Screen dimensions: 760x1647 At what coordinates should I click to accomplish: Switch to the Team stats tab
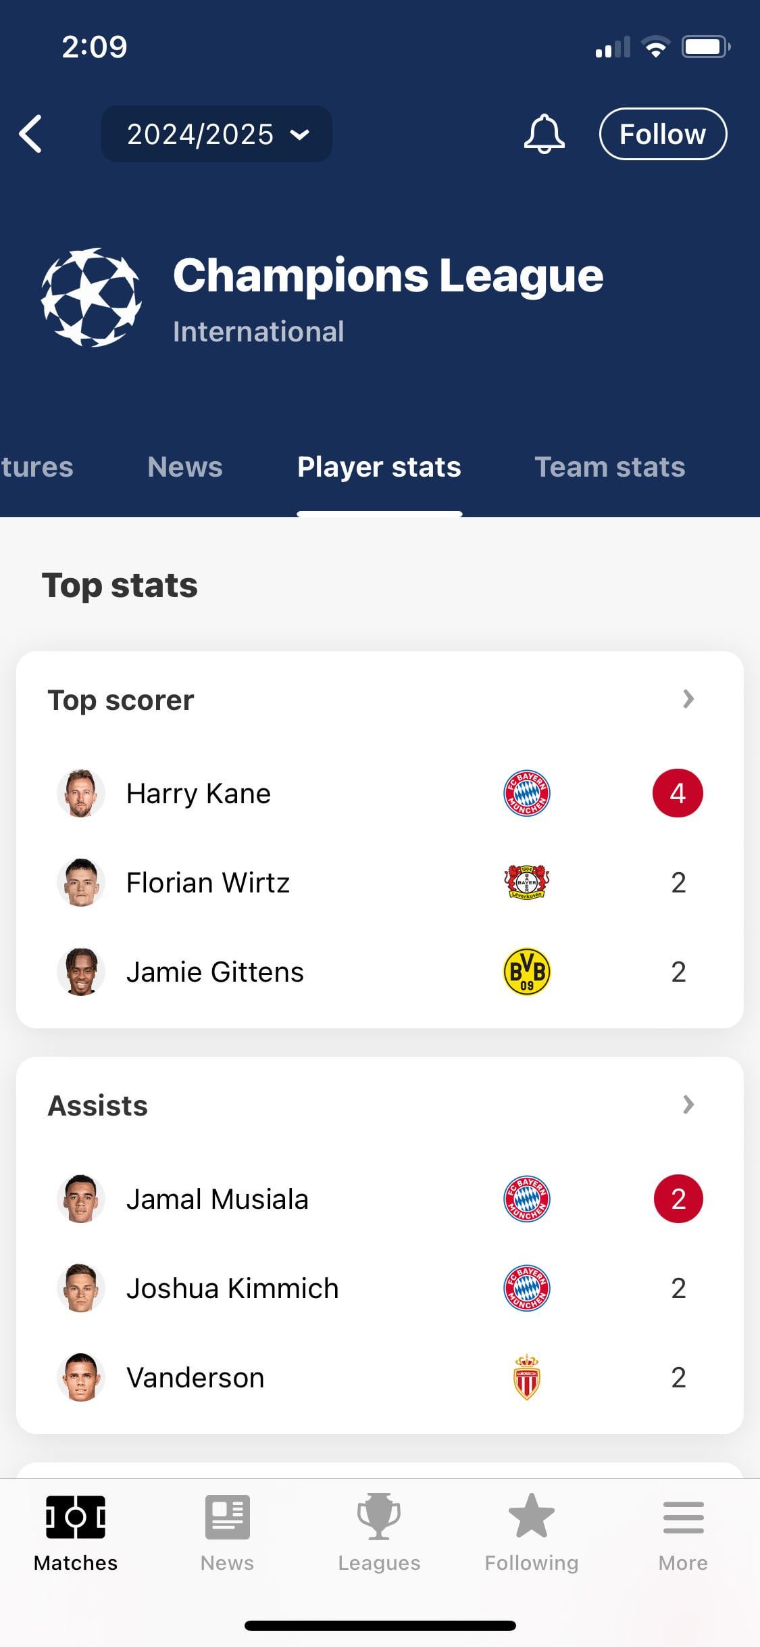(610, 467)
